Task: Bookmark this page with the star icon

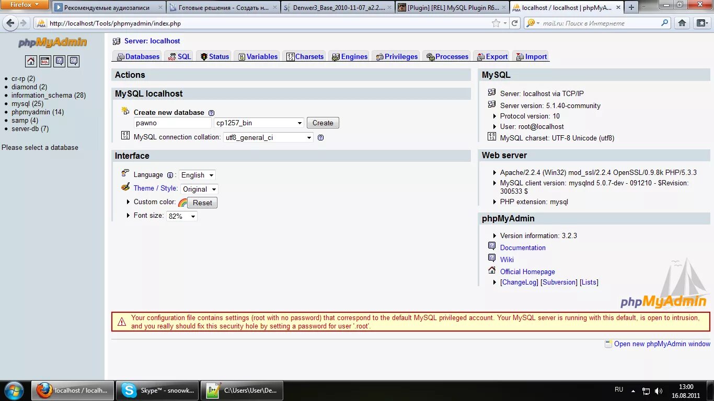Action: [496, 23]
